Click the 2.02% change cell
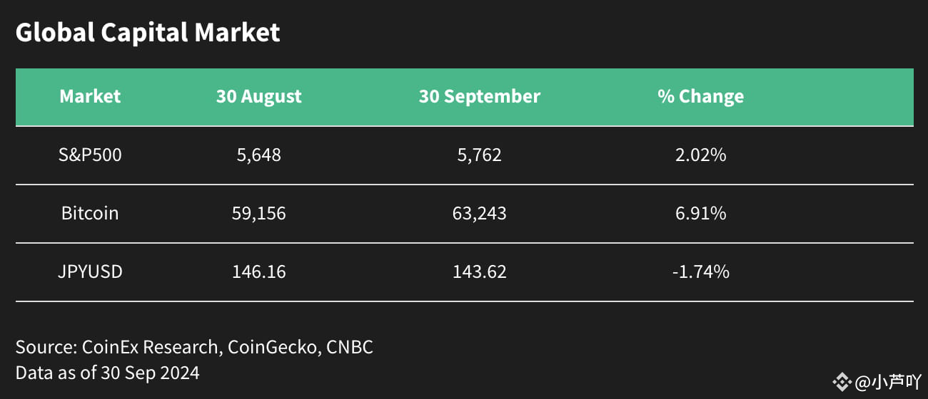This screenshot has width=928, height=399. pyautogui.click(x=701, y=155)
